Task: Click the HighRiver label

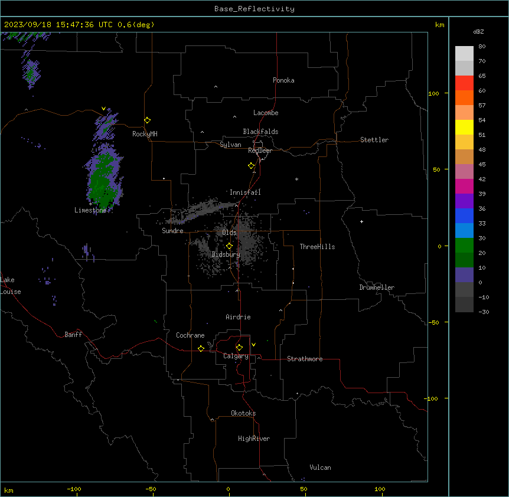Action: [254, 439]
